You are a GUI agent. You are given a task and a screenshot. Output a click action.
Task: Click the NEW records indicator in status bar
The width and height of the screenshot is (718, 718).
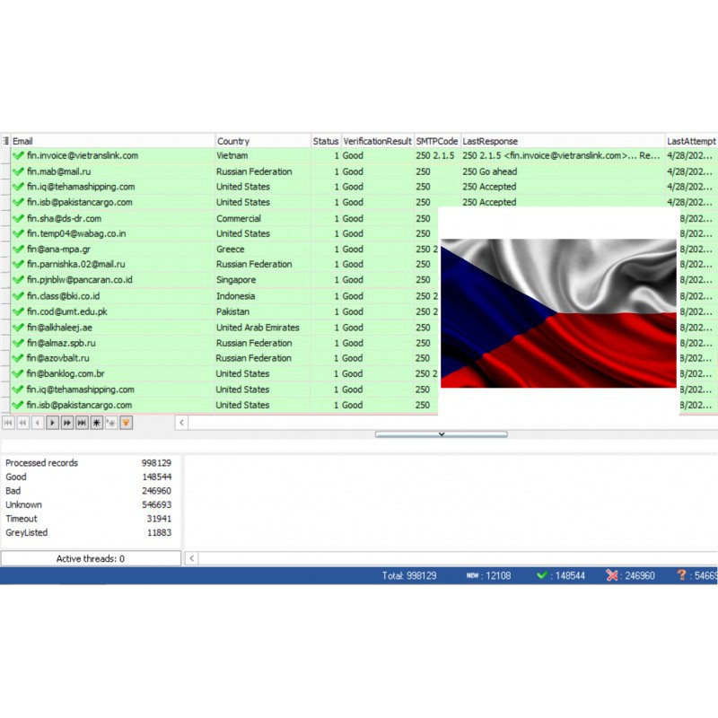(x=472, y=575)
